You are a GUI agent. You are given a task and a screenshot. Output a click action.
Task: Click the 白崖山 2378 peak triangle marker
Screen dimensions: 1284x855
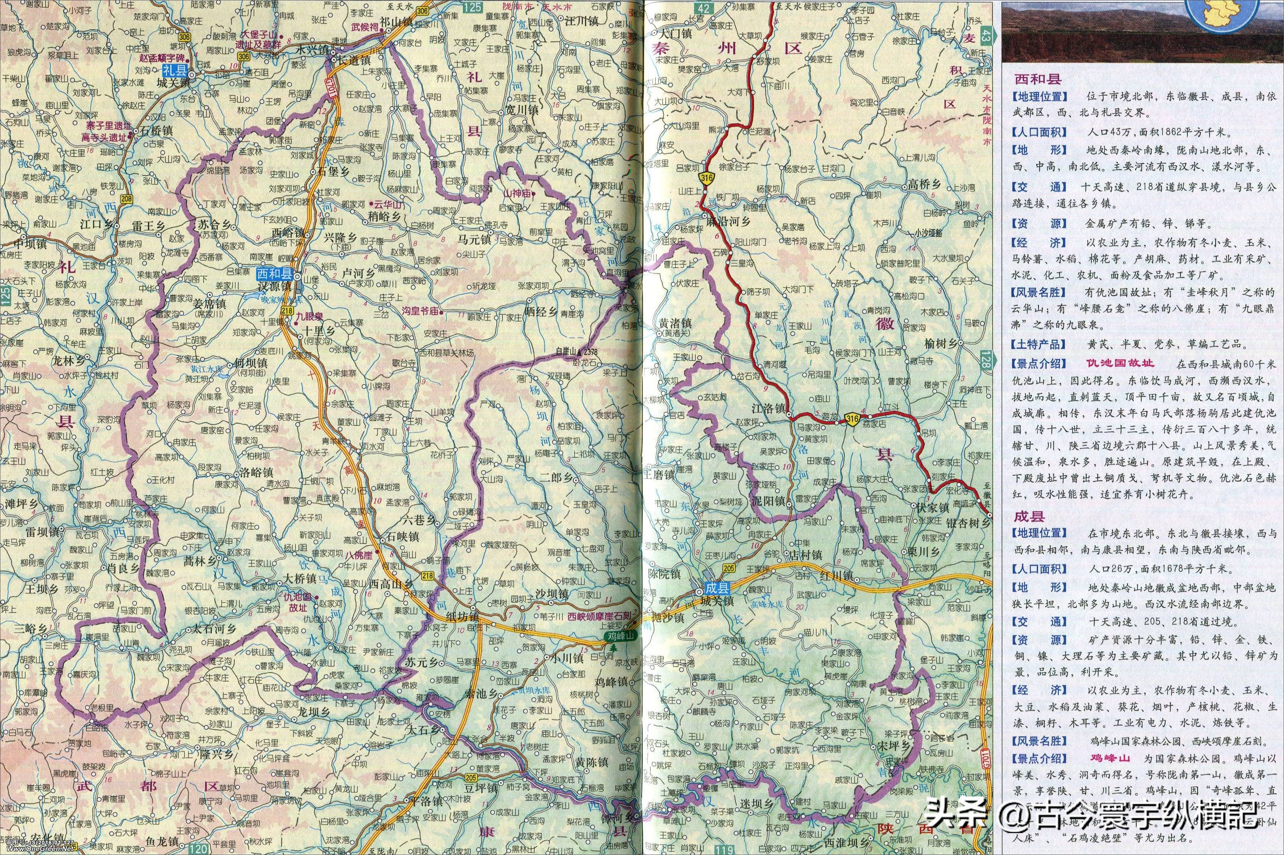(580, 352)
